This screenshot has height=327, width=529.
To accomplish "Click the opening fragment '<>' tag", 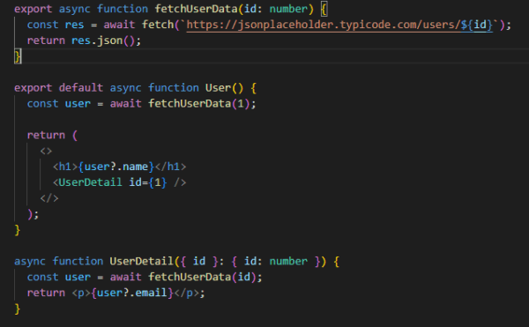I will click(46, 151).
